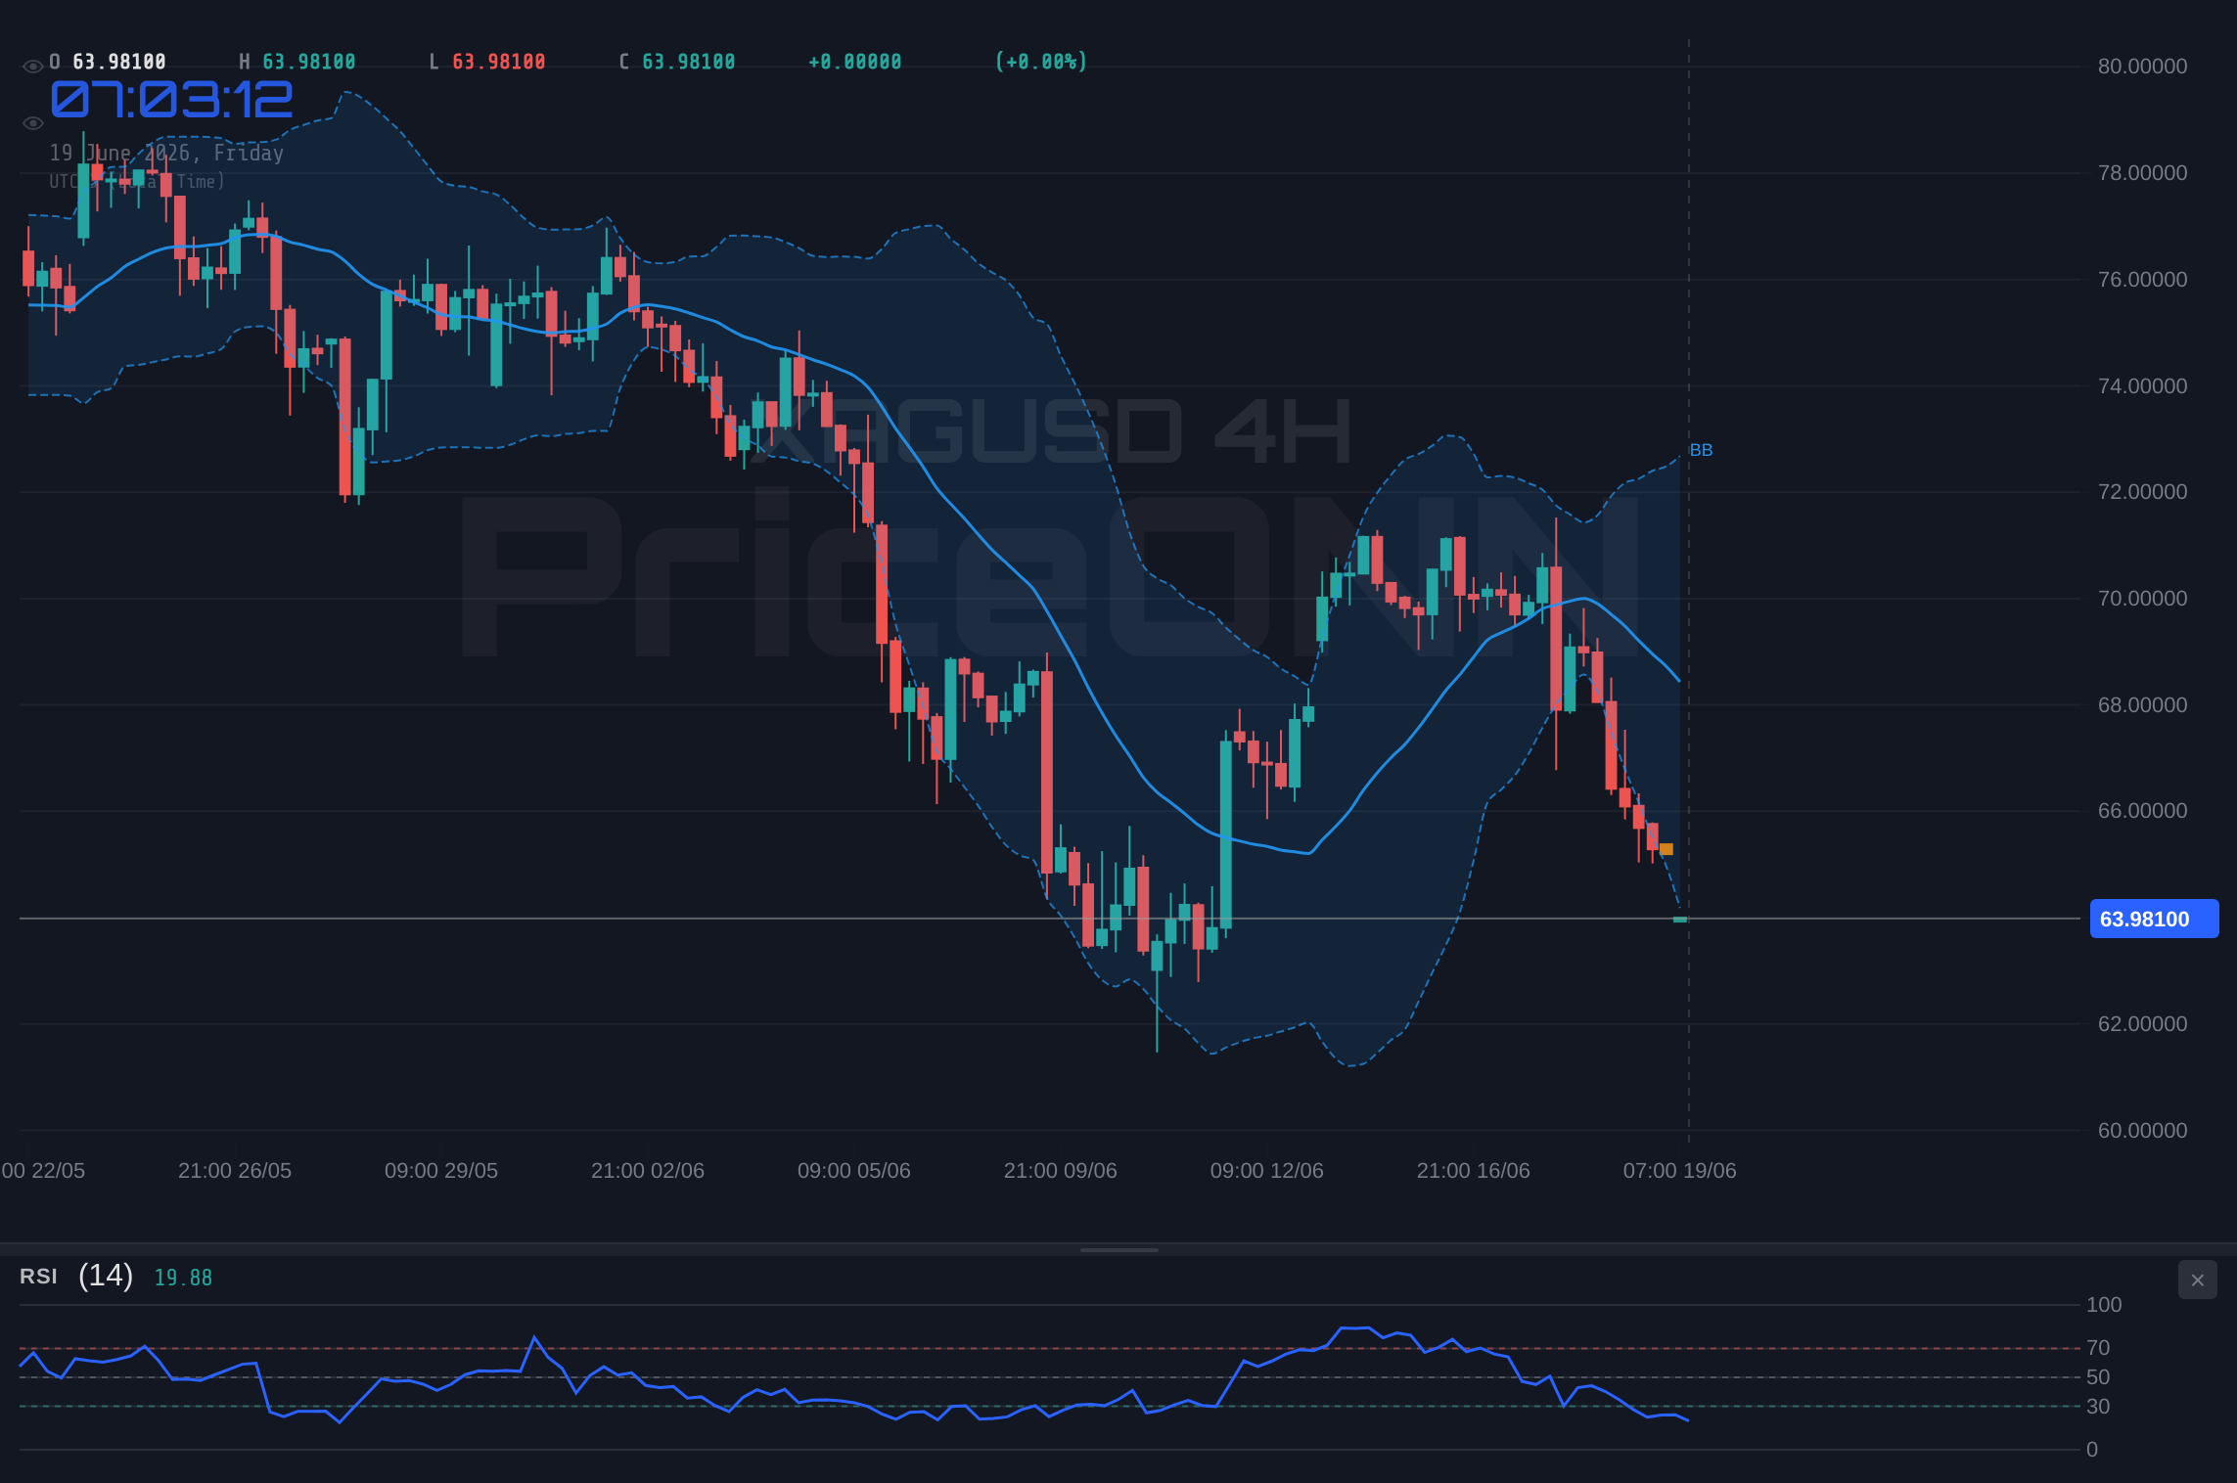The image size is (2237, 1483).
Task: Click the 74.00000 price axis label
Action: [x=2142, y=386]
